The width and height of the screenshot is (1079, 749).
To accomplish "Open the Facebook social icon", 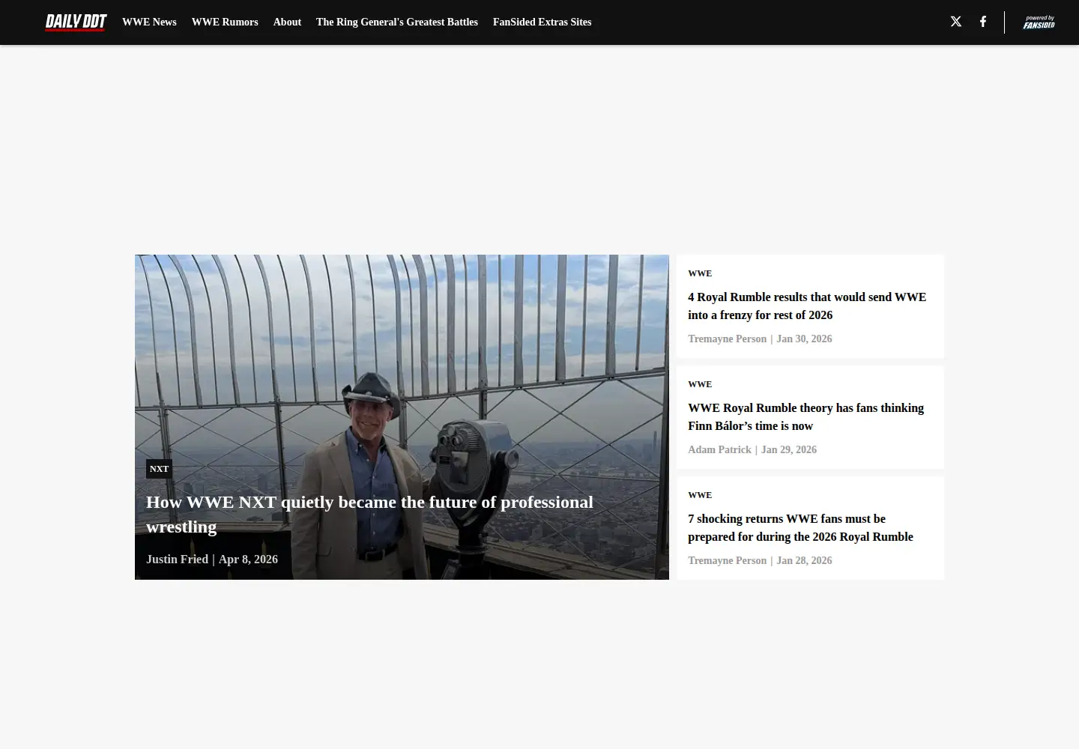I will click(983, 22).
